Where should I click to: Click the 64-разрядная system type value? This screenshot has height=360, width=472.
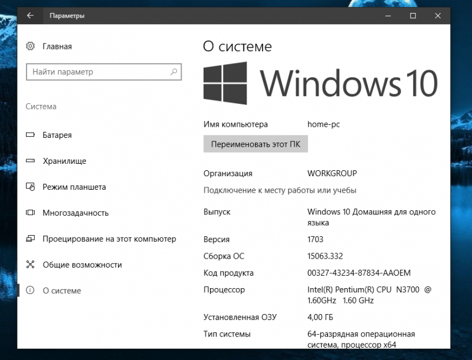pos(361,339)
